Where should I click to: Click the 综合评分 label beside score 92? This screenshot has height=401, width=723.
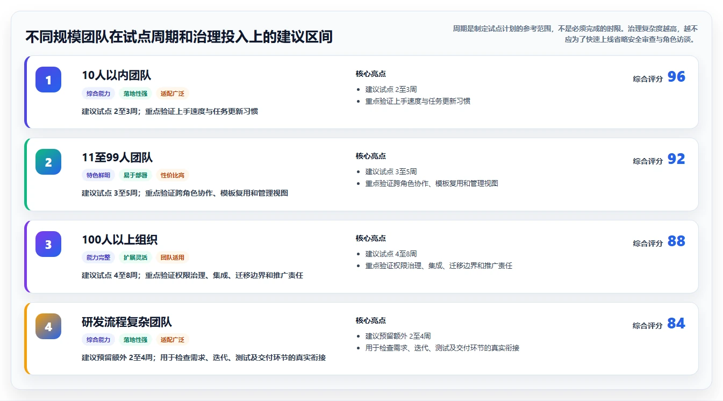pos(648,161)
